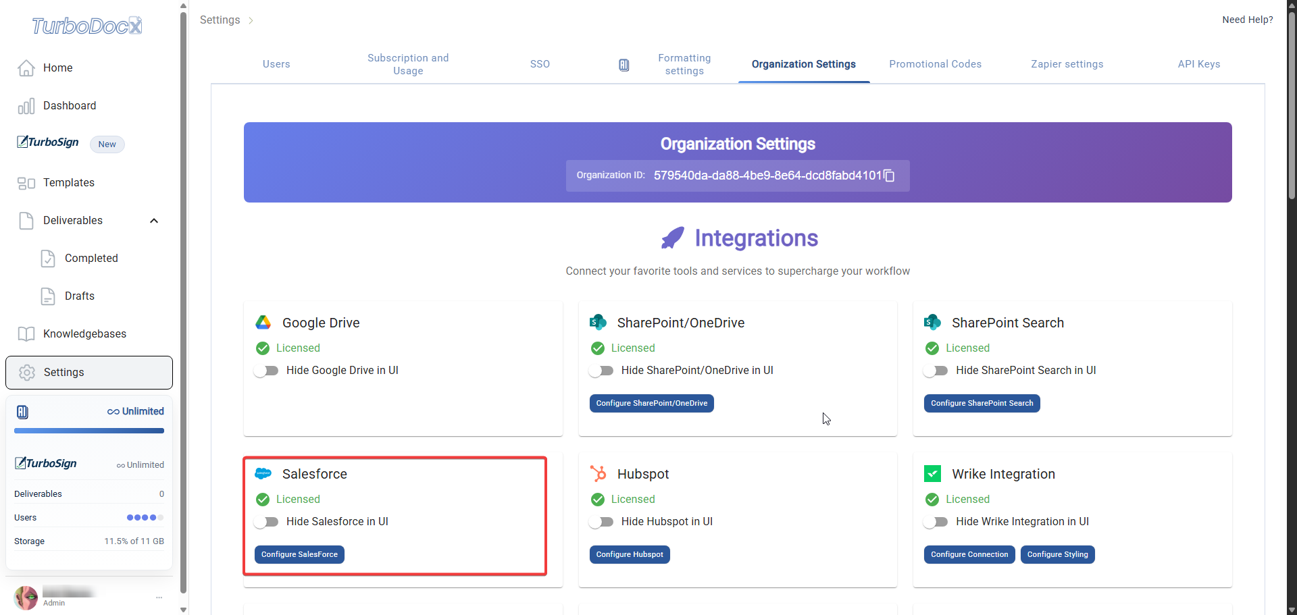Screen dimensions: 1297x615
Task: Click Configure Connection for Wrike
Action: coord(969,554)
